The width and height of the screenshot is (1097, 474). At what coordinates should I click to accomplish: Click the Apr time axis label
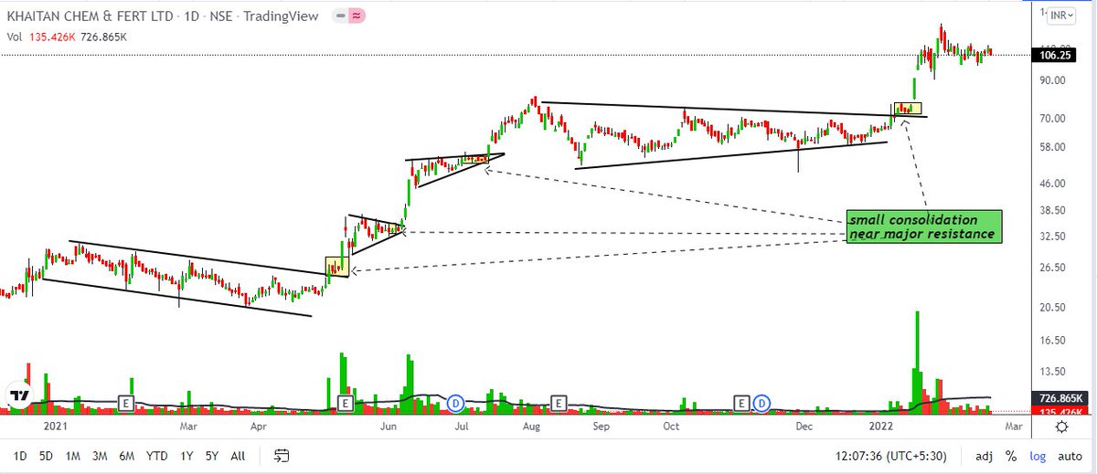point(259,426)
